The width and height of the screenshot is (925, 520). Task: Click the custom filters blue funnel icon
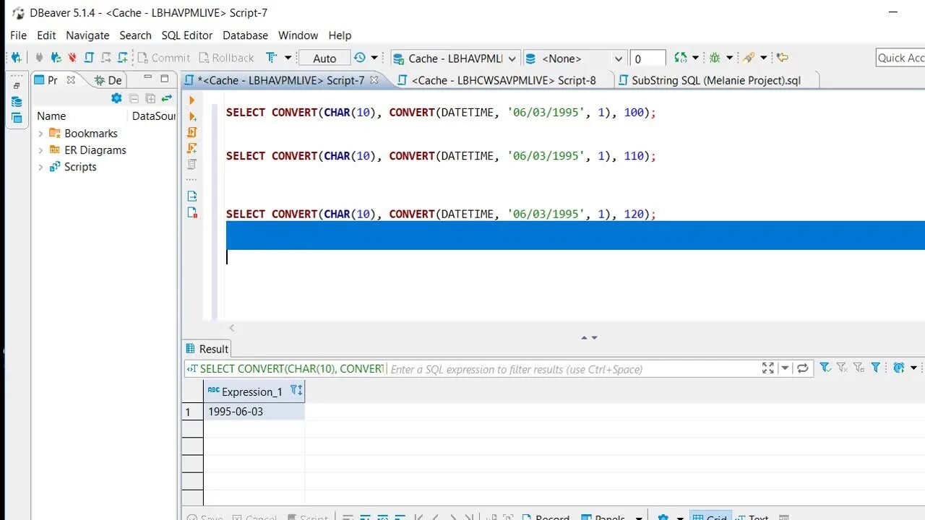[876, 368]
